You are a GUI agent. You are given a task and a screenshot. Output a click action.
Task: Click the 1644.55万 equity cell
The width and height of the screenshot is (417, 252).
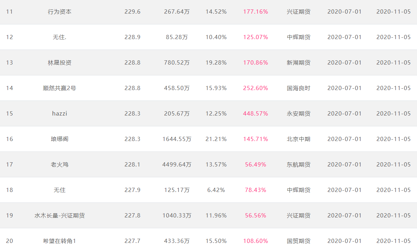[177, 139]
